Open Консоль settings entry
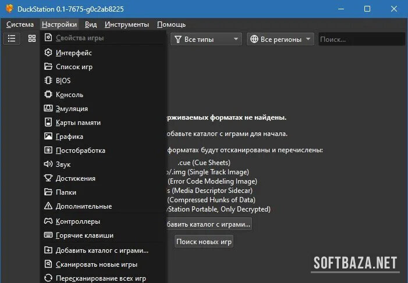 [103, 94]
